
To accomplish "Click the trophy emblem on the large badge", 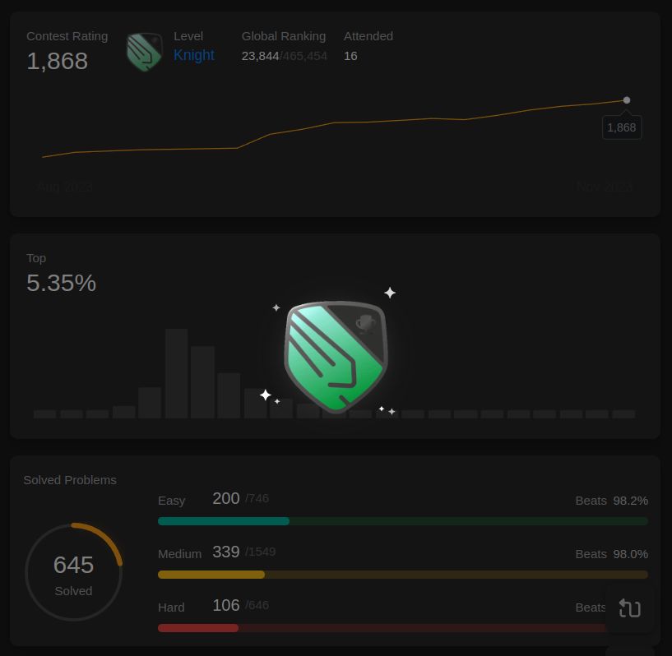I will tap(365, 324).
